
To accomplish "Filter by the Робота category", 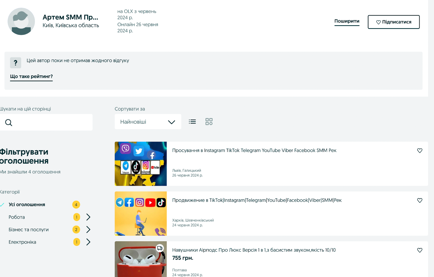I will (17, 217).
